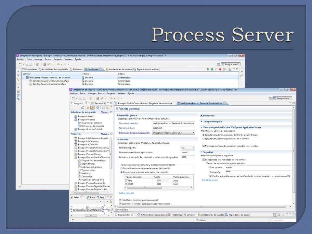Open Nombre de perfil wps dropdown
This screenshot has width=312, height=234.
pos(188,148)
